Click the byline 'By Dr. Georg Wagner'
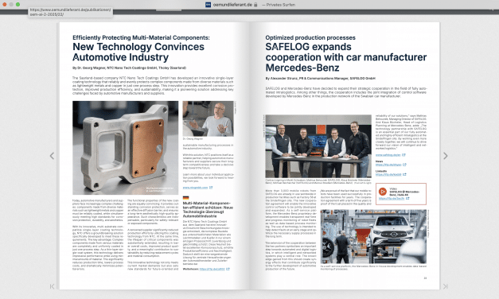Image resolution: width=499 pixels, height=299 pixels. 129,68
